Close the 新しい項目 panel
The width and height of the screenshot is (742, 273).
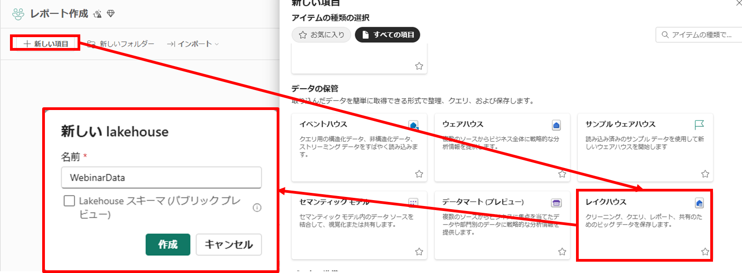point(739,3)
